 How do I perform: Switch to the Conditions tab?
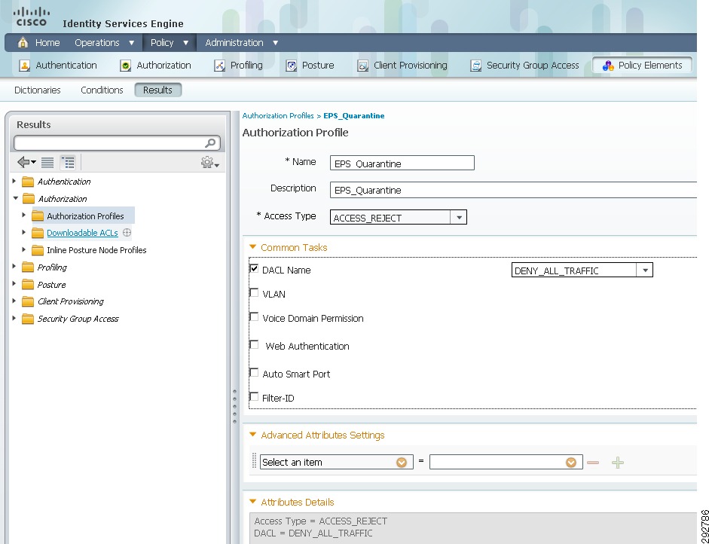tap(102, 90)
